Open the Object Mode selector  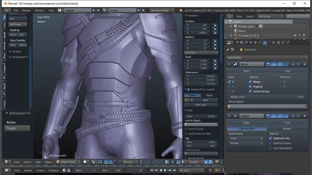tap(68, 162)
